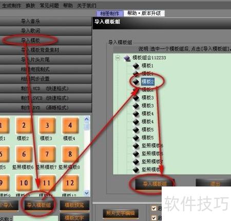Select the highlighted 模板2 tree item
Image resolution: width=231 pixels, height=221 pixels.
pos(147,81)
